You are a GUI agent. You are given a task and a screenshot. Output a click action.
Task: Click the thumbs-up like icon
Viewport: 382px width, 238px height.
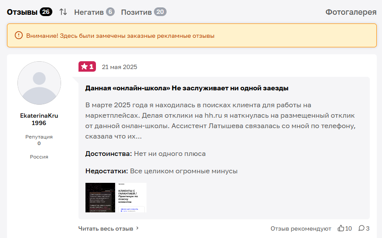pos(341,228)
